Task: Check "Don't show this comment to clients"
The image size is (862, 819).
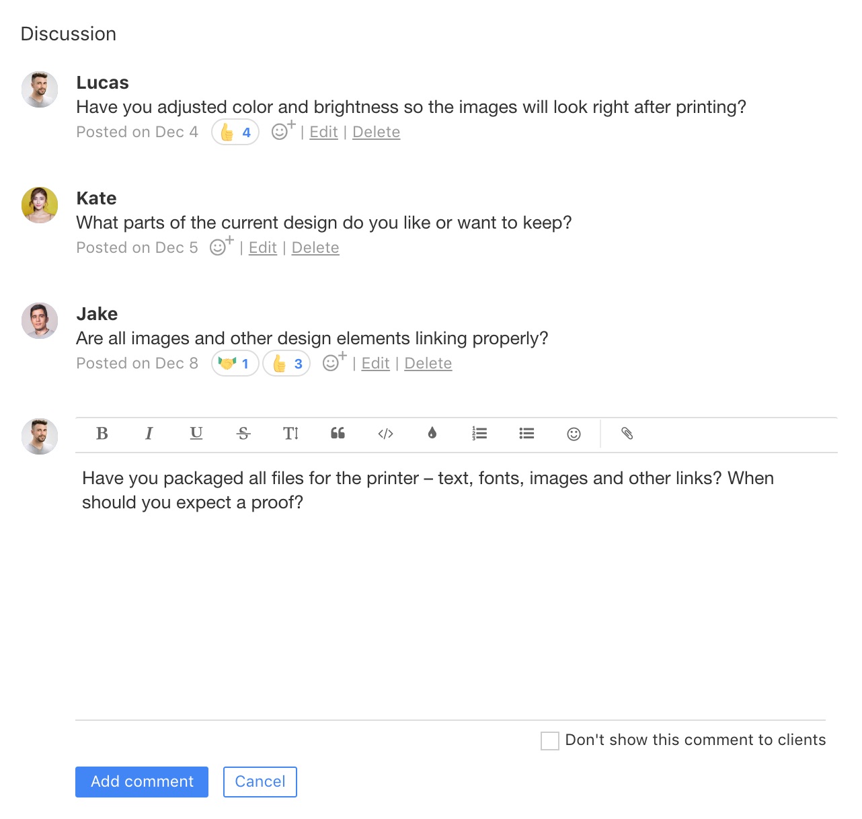Action: click(x=550, y=741)
